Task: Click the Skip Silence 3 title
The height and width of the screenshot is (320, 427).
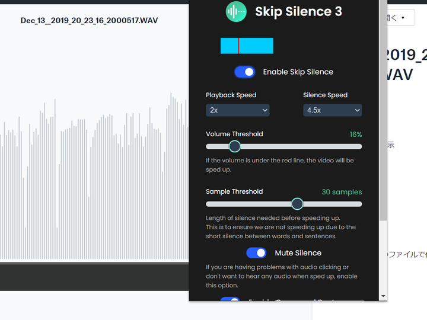Action: click(x=298, y=11)
